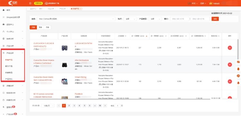The height and width of the screenshot is (116, 241).
Task: Go to page 50
Action: coord(100,105)
